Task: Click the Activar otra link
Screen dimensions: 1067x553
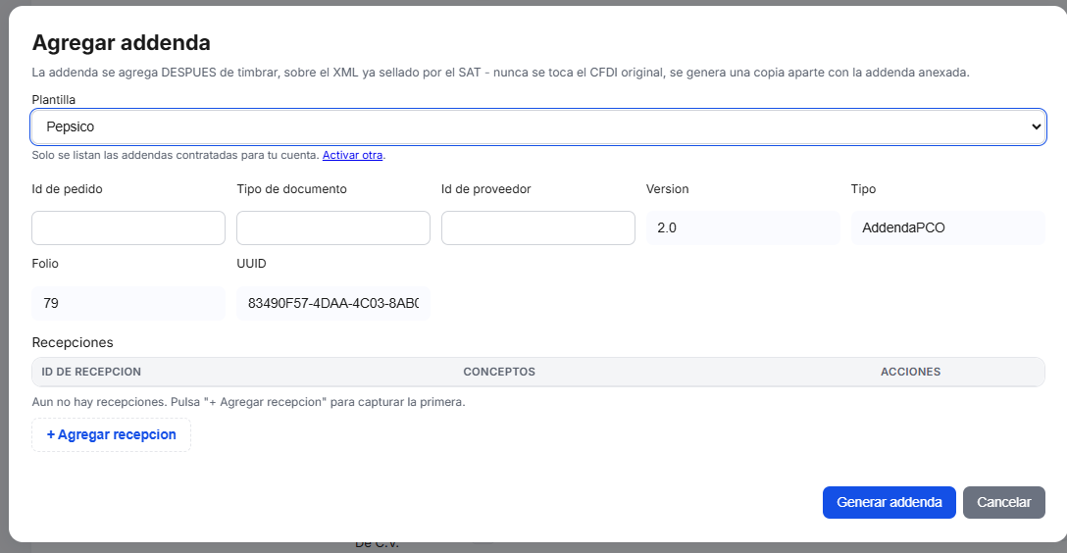Action: point(352,155)
